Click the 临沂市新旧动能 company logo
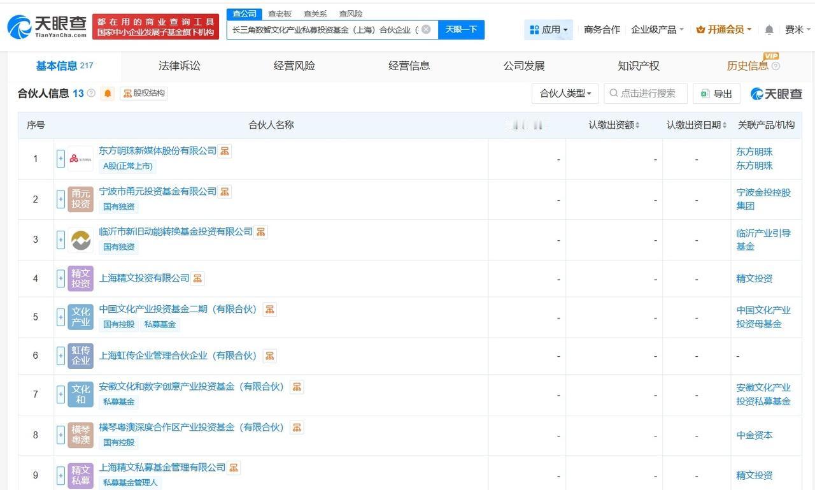Viewport: 815px width, 490px height. (x=81, y=240)
